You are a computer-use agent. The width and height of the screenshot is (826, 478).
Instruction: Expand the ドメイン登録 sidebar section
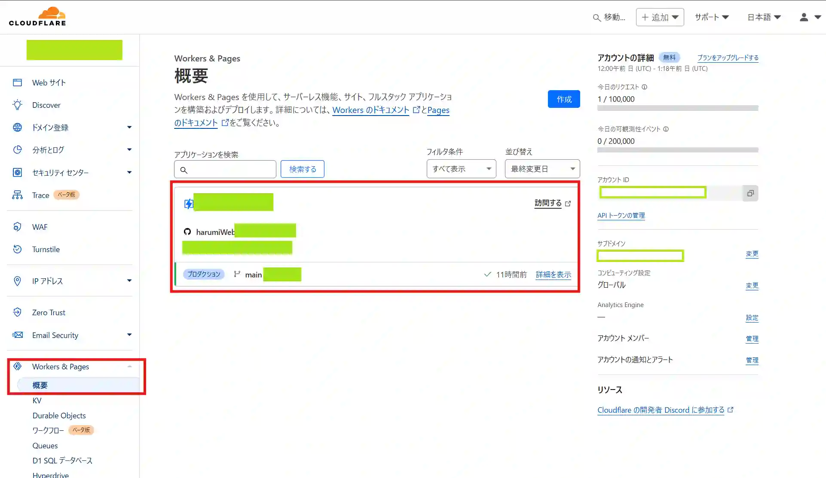coord(129,127)
